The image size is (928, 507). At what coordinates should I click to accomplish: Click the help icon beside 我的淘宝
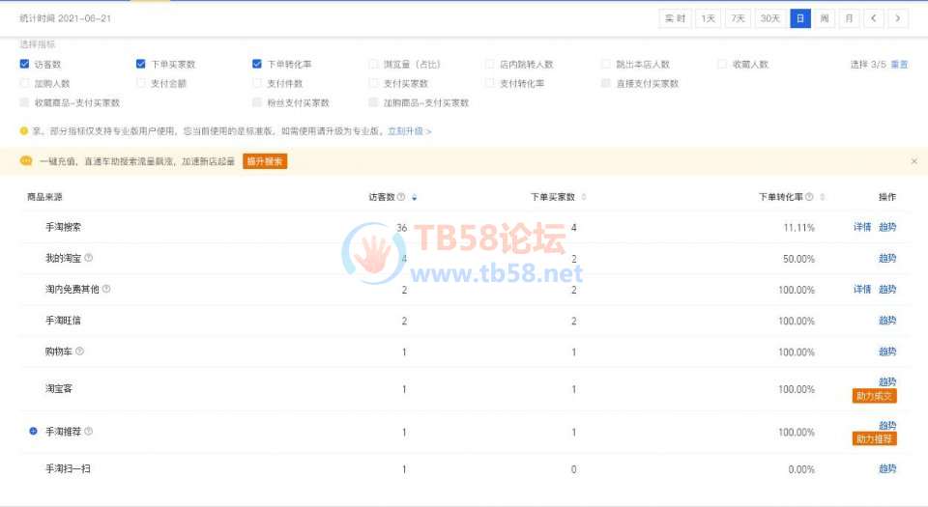point(89,259)
